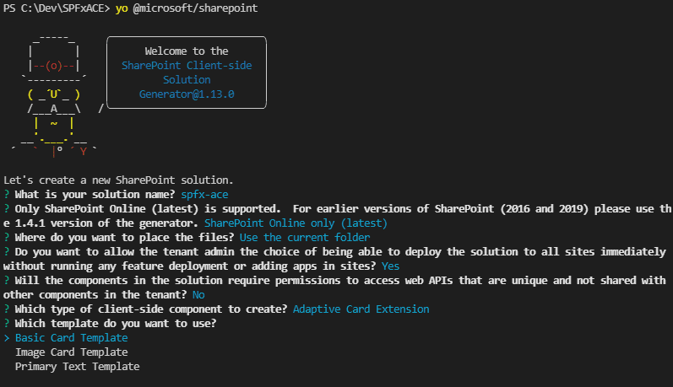Click the Adaptive Card Extension answer
Screen dimensions: 673x387
click(x=361, y=309)
